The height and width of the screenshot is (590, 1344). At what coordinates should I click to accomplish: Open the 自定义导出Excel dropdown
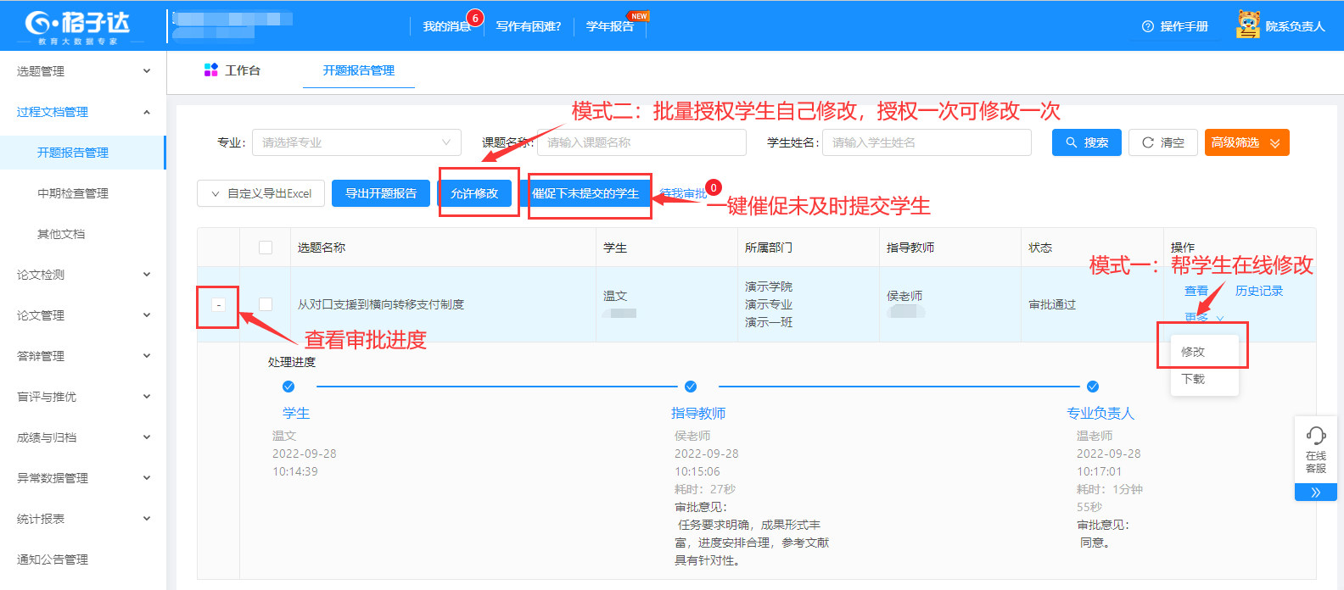[261, 193]
